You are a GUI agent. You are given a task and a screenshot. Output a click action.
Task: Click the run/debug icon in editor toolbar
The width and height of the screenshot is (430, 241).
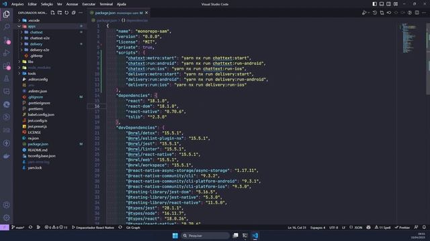tap(364, 13)
